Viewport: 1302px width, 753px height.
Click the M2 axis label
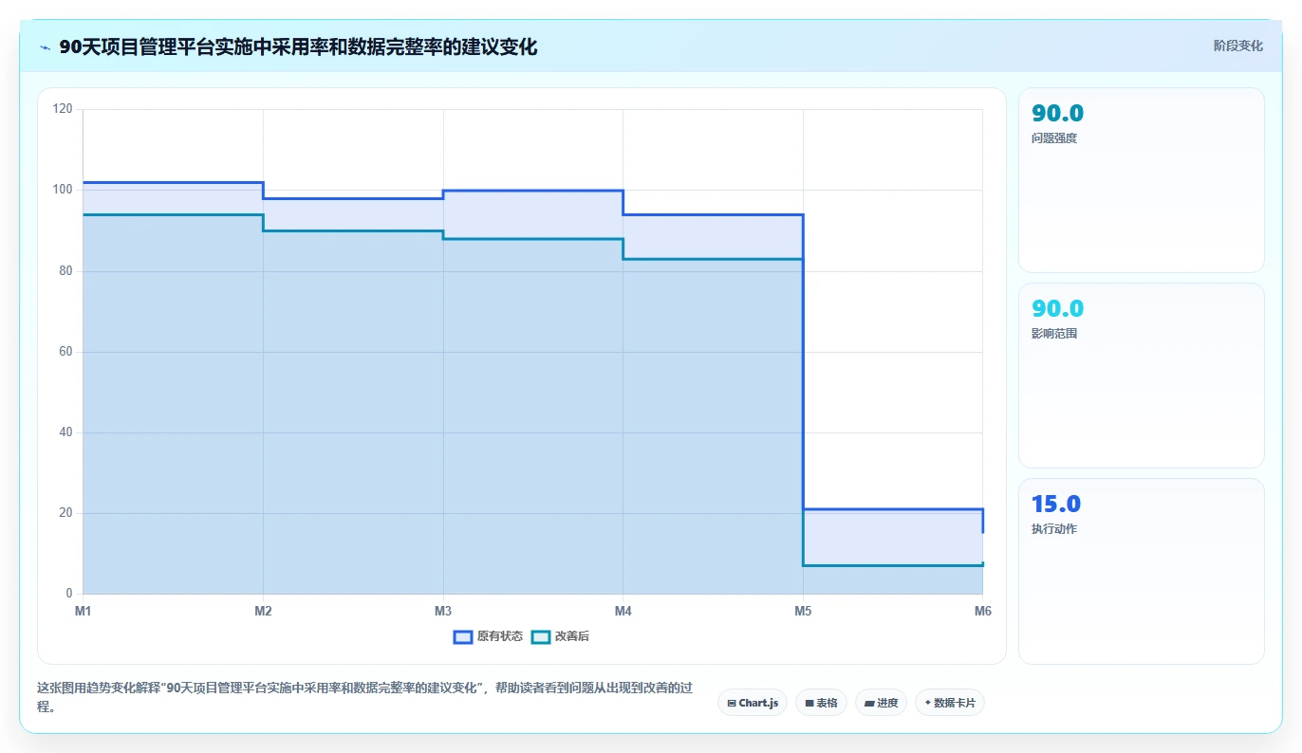point(263,611)
